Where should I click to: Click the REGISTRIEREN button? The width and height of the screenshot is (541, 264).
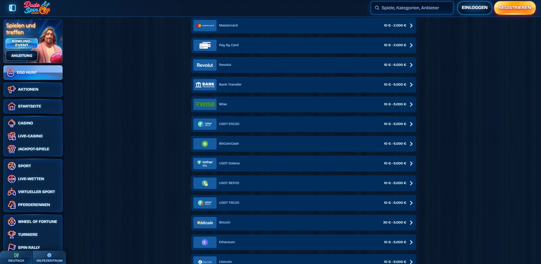point(514,8)
